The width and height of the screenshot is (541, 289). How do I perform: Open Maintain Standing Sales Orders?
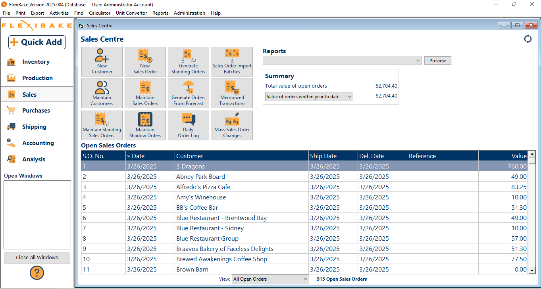click(102, 125)
